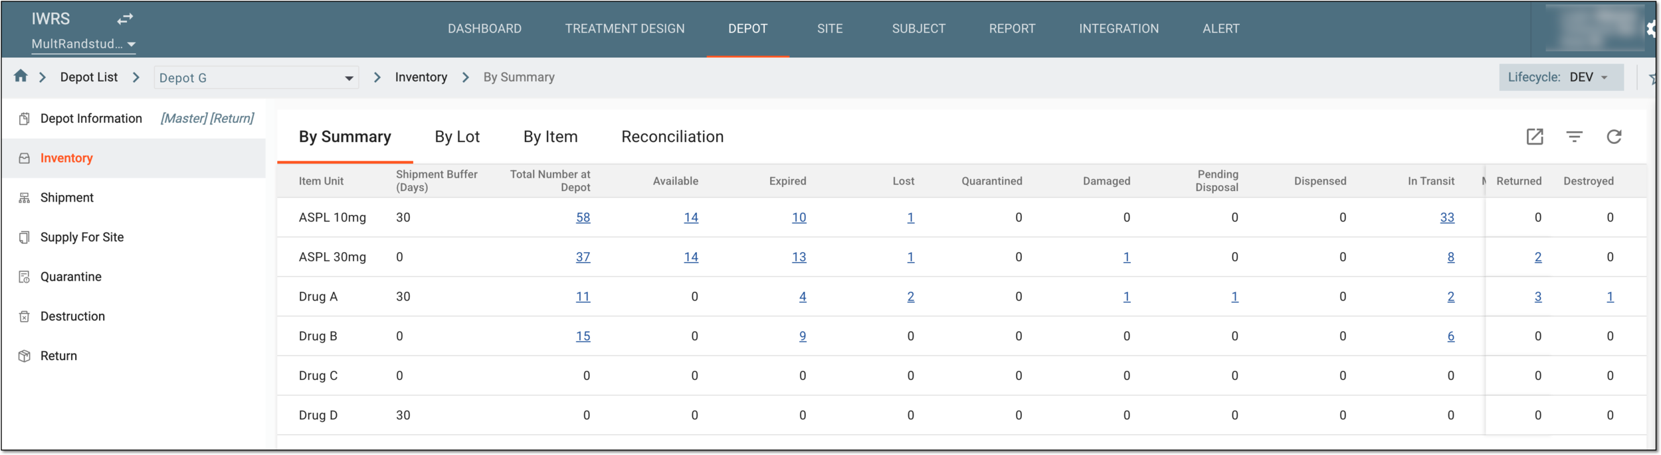The image size is (1661, 455).
Task: Switch to the By Item tab
Action: pyautogui.click(x=551, y=137)
